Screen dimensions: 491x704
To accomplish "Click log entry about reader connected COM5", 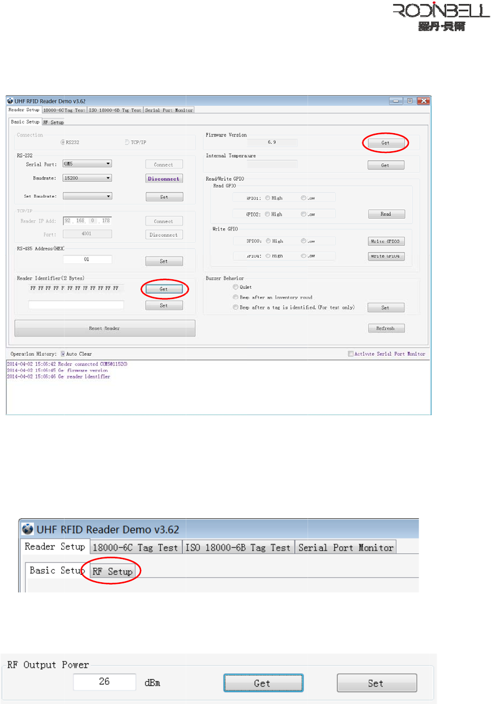I will [x=67, y=364].
